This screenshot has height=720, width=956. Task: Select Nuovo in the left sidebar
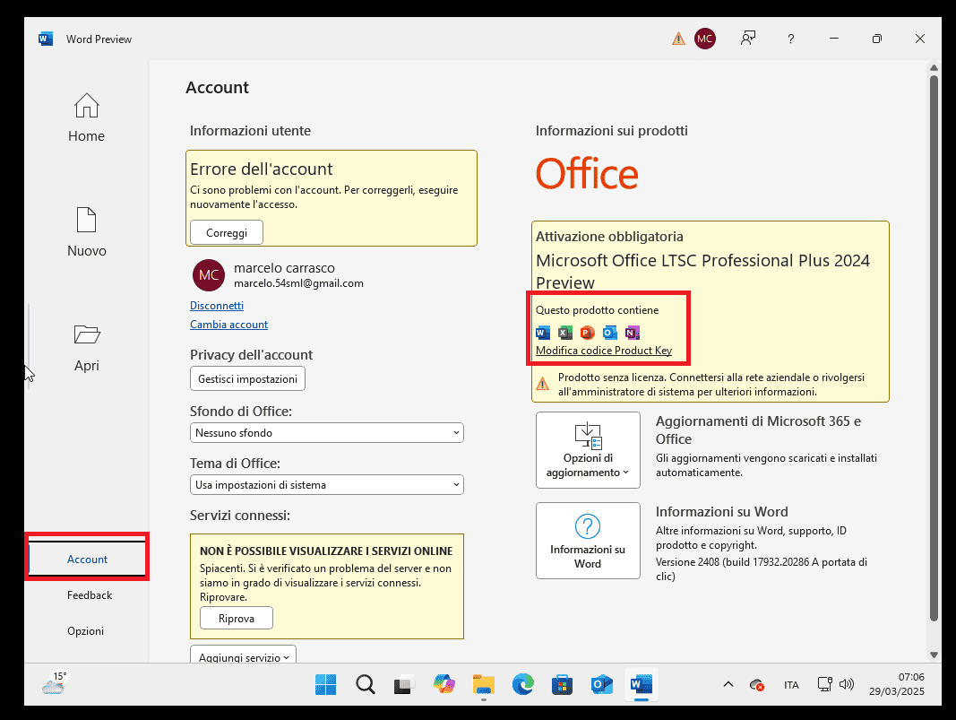click(86, 232)
